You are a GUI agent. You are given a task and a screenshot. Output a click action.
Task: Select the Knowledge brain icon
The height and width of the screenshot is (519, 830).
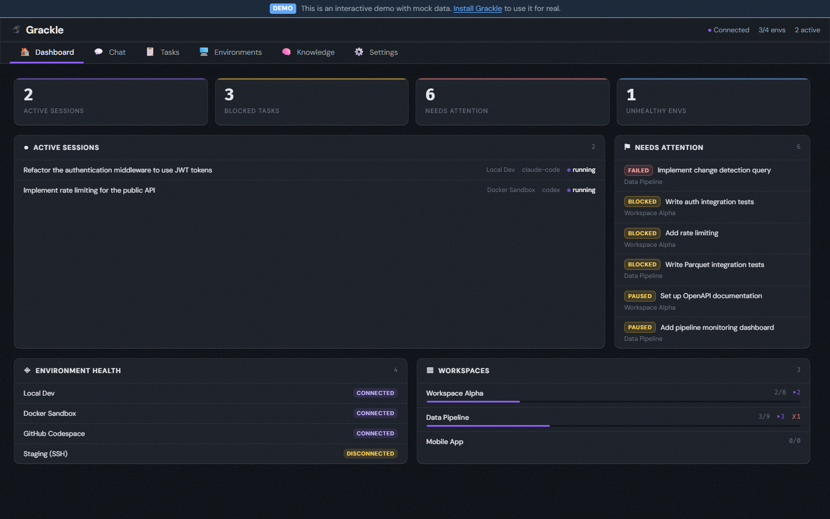[x=286, y=52]
